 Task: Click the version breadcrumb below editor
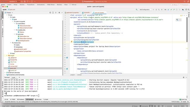click(x=80, y=75)
